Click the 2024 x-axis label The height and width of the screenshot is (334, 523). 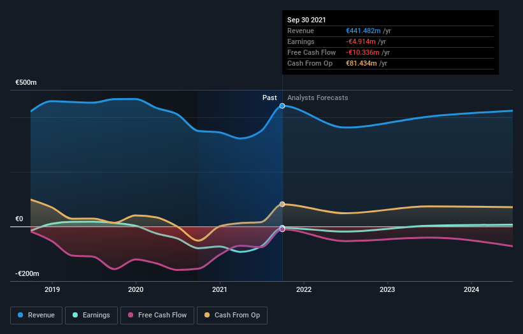pyautogui.click(x=471, y=289)
